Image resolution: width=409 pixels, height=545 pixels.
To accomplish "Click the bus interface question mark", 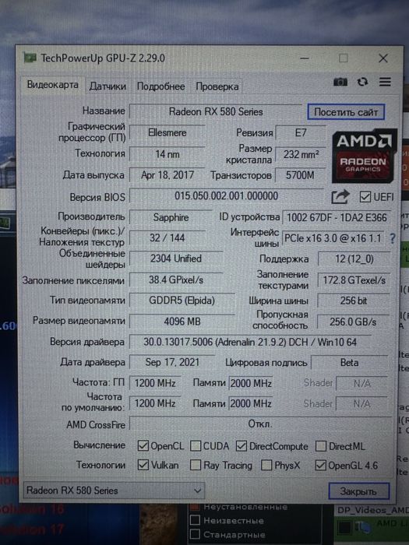I will (x=393, y=238).
